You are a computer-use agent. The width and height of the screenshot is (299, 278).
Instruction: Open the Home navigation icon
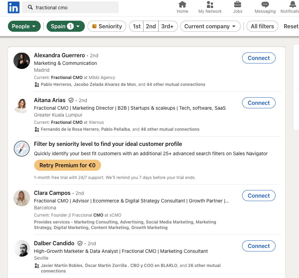tap(182, 5)
